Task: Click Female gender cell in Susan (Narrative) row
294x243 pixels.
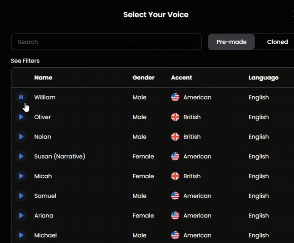Action: [143, 156]
